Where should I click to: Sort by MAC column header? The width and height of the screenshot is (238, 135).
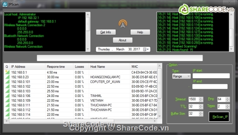pos(144,67)
